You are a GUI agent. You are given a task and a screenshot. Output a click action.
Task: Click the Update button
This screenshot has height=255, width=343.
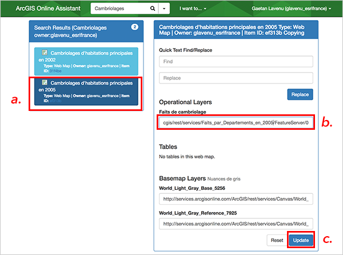point(301,240)
